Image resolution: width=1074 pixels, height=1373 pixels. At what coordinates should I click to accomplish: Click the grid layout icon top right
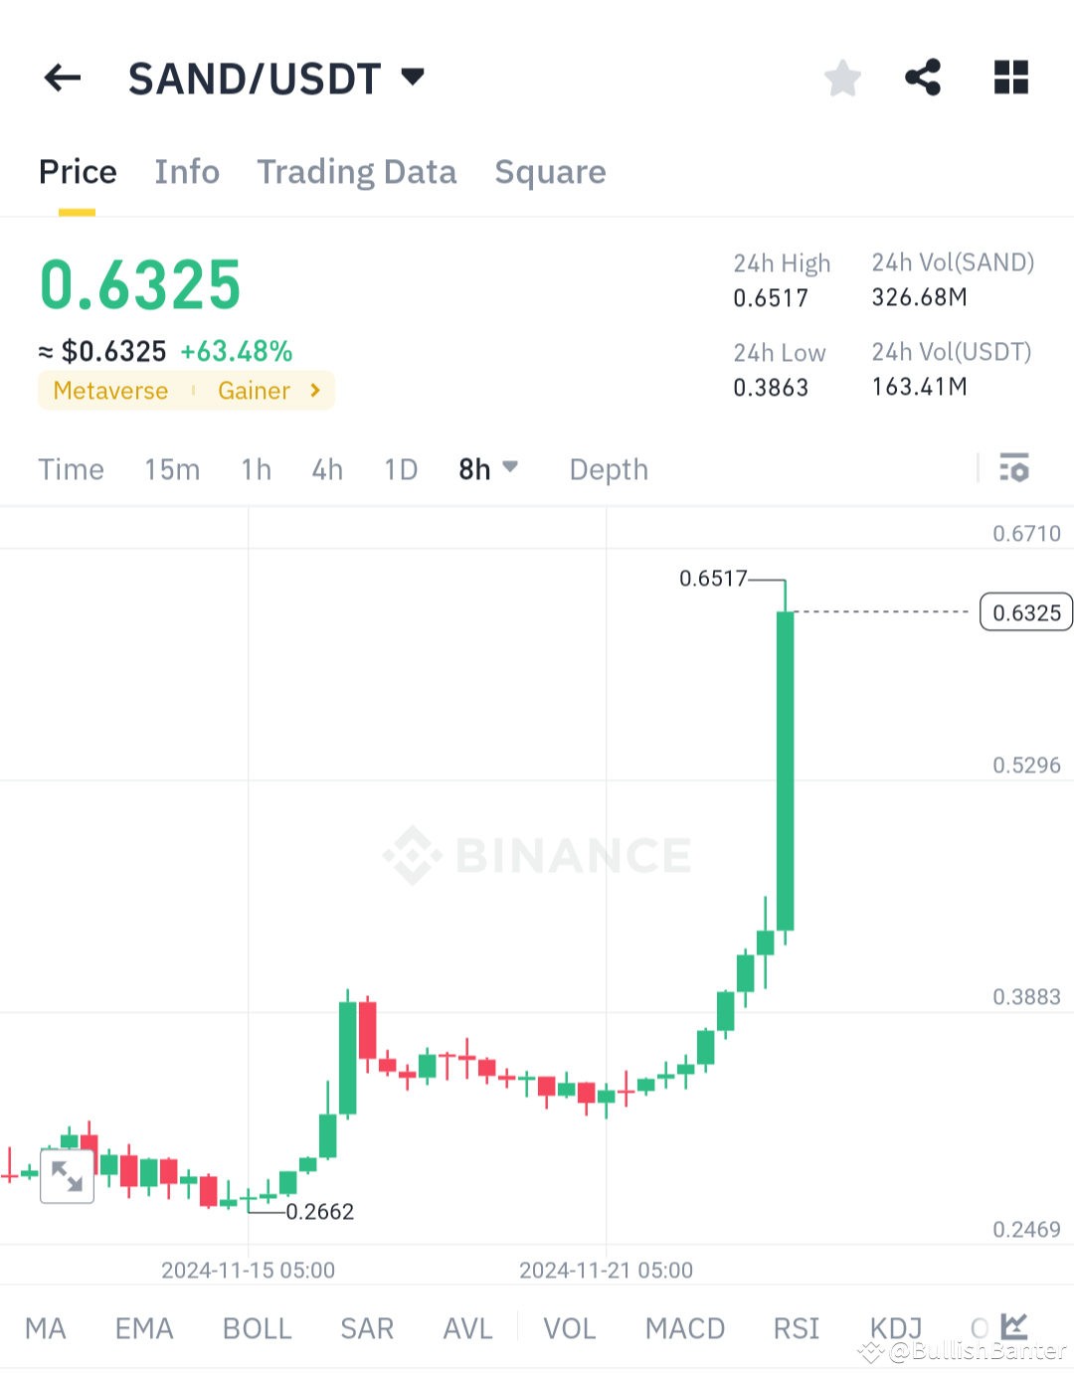point(1010,78)
